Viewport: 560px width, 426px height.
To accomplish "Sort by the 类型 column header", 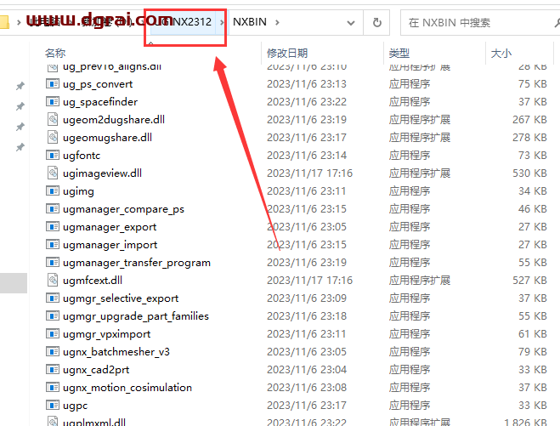I will pos(399,54).
